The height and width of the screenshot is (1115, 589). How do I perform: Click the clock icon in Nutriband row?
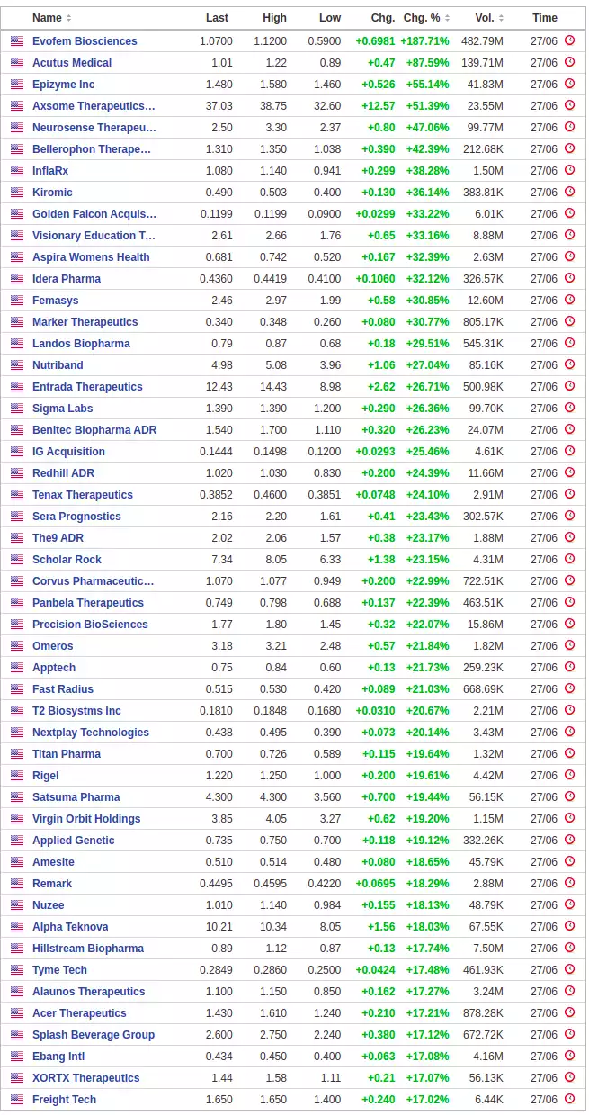(x=569, y=364)
